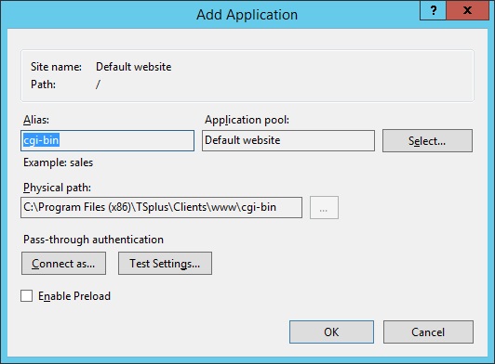Image resolution: width=495 pixels, height=364 pixels.
Task: Open help with the question mark button
Action: coord(434,11)
